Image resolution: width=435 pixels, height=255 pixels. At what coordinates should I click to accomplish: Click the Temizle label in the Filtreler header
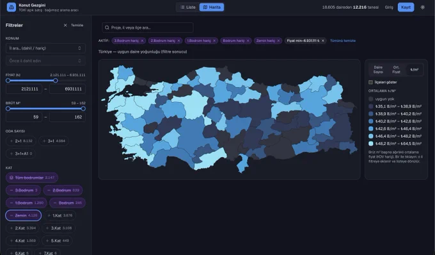coord(77,25)
